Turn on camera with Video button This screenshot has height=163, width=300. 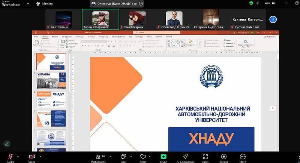[x=32, y=157]
